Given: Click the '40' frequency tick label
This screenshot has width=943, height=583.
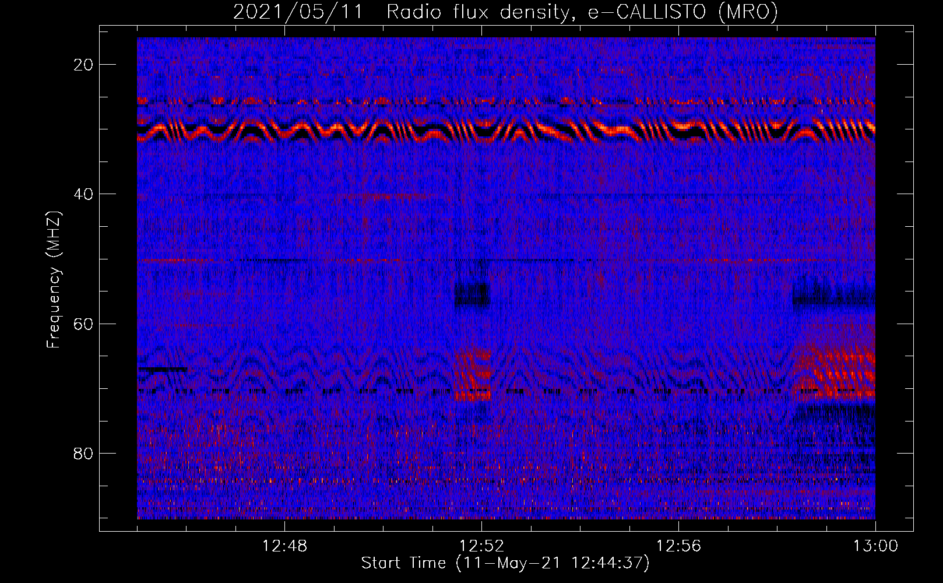Looking at the screenshot, I should 84,194.
